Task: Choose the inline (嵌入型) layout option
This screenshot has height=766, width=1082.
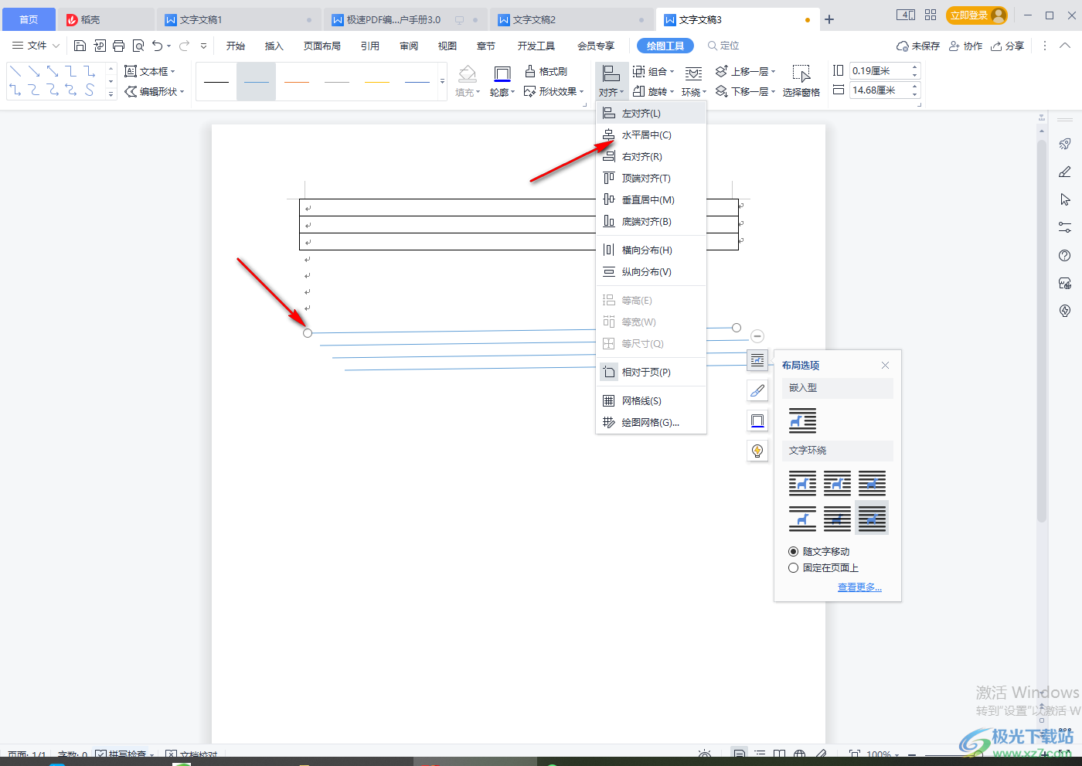Action: [802, 420]
